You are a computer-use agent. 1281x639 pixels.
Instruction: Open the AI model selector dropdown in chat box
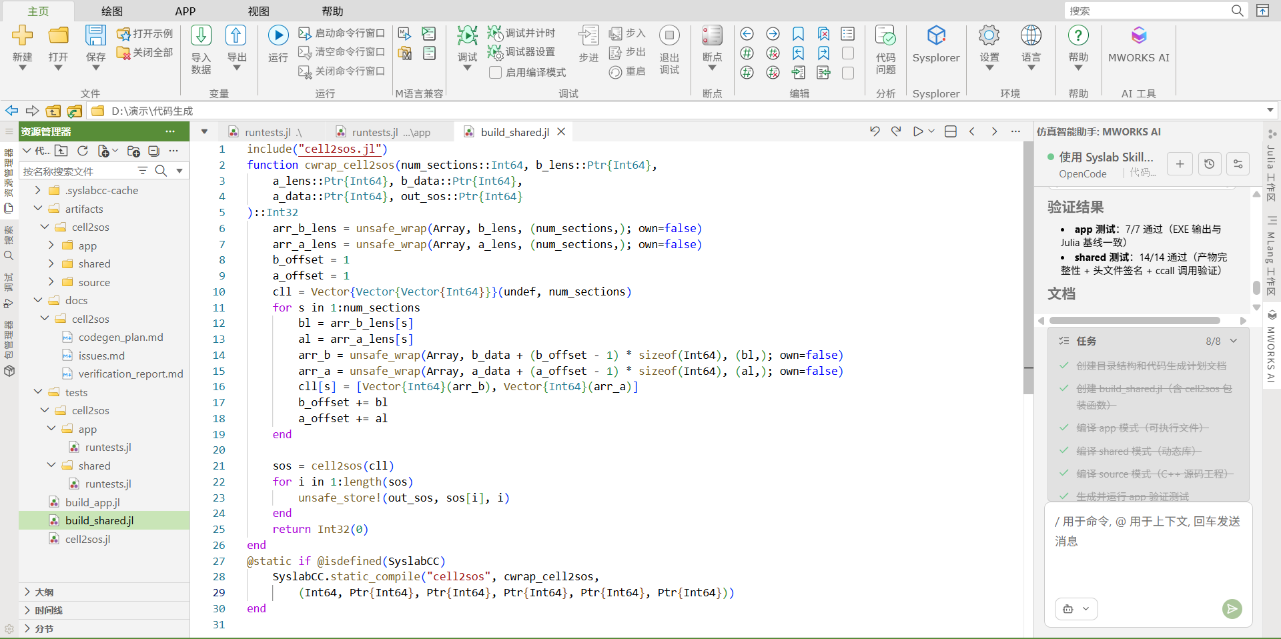[x=1076, y=608]
